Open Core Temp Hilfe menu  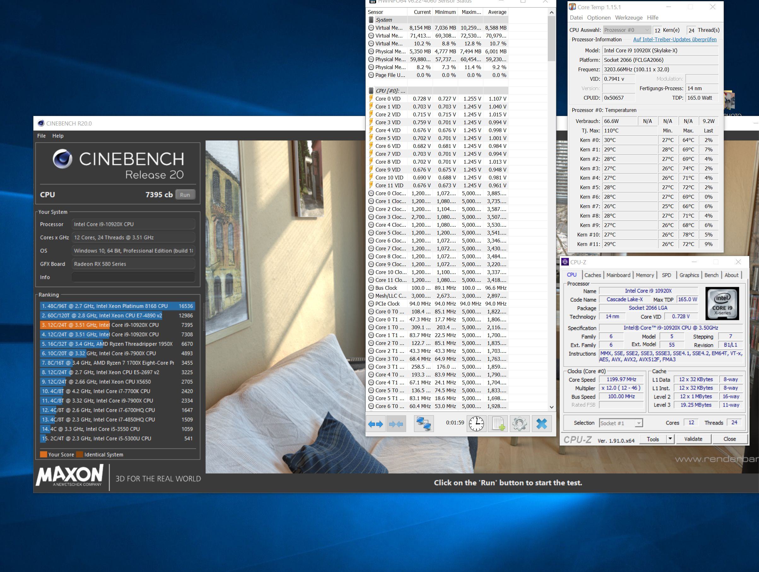pyautogui.click(x=653, y=17)
